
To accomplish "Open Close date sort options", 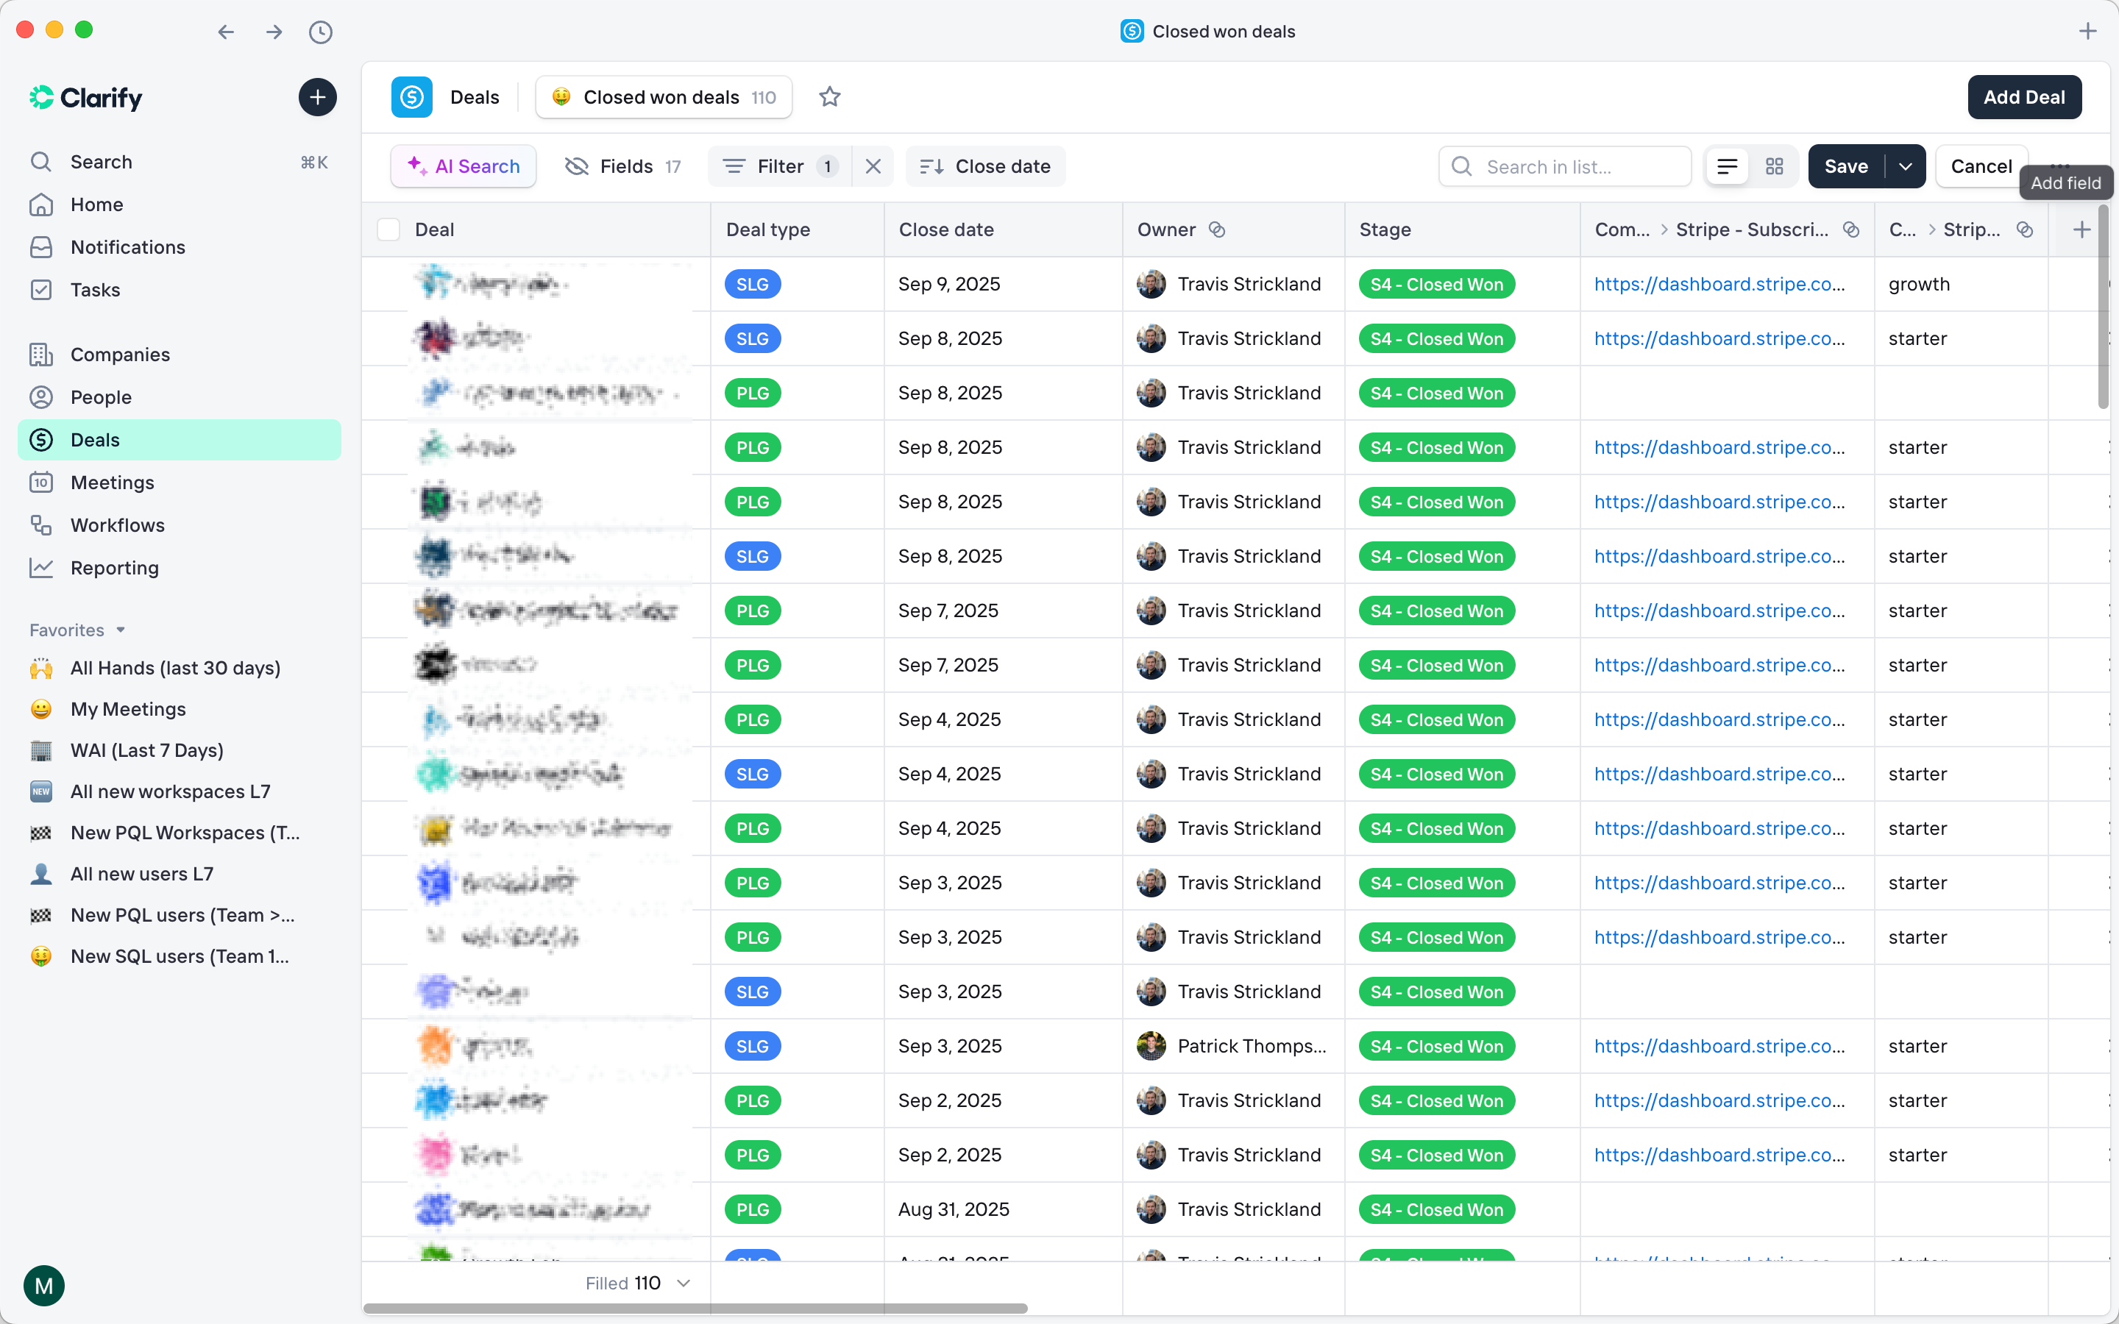I will pos(986,166).
